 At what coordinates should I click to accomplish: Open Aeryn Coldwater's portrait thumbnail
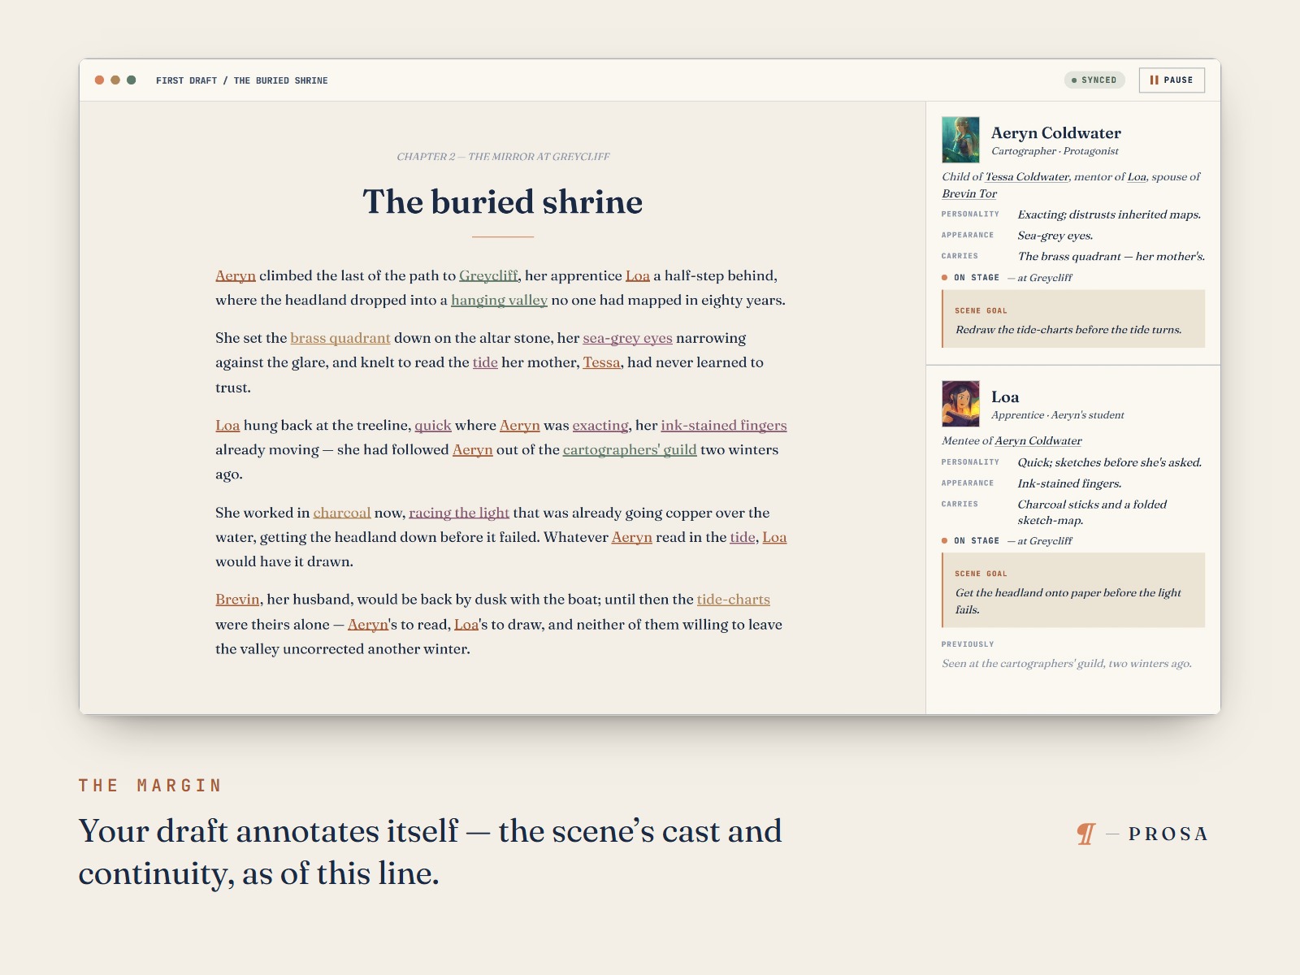click(960, 140)
